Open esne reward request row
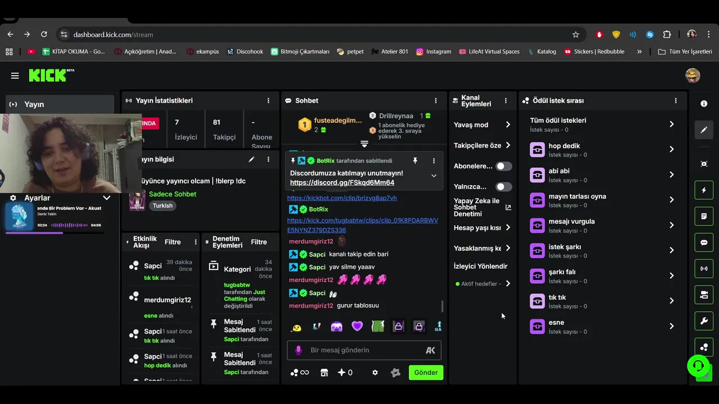719x404 pixels. click(x=603, y=326)
